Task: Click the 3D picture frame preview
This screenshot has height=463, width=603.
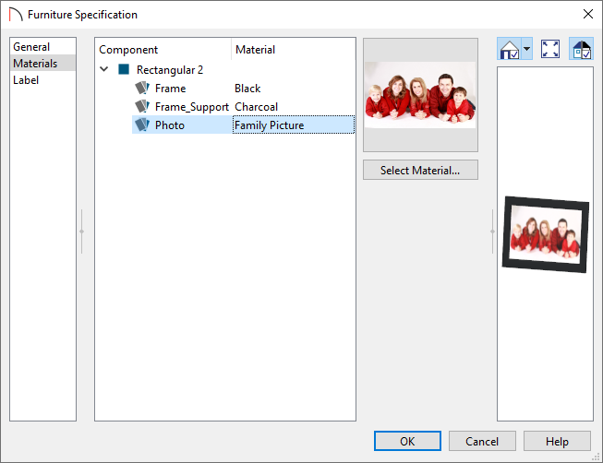Action: pyautogui.click(x=545, y=234)
